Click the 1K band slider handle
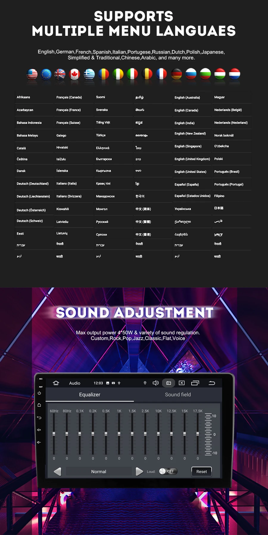Screen dimensions: 268x535 tap(119, 434)
